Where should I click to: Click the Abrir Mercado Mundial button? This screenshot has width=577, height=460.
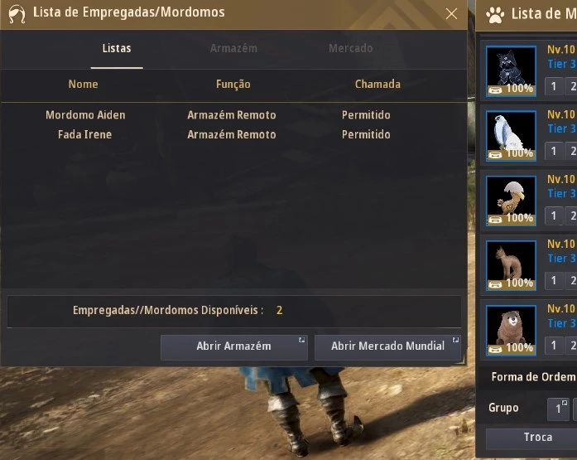pos(388,347)
